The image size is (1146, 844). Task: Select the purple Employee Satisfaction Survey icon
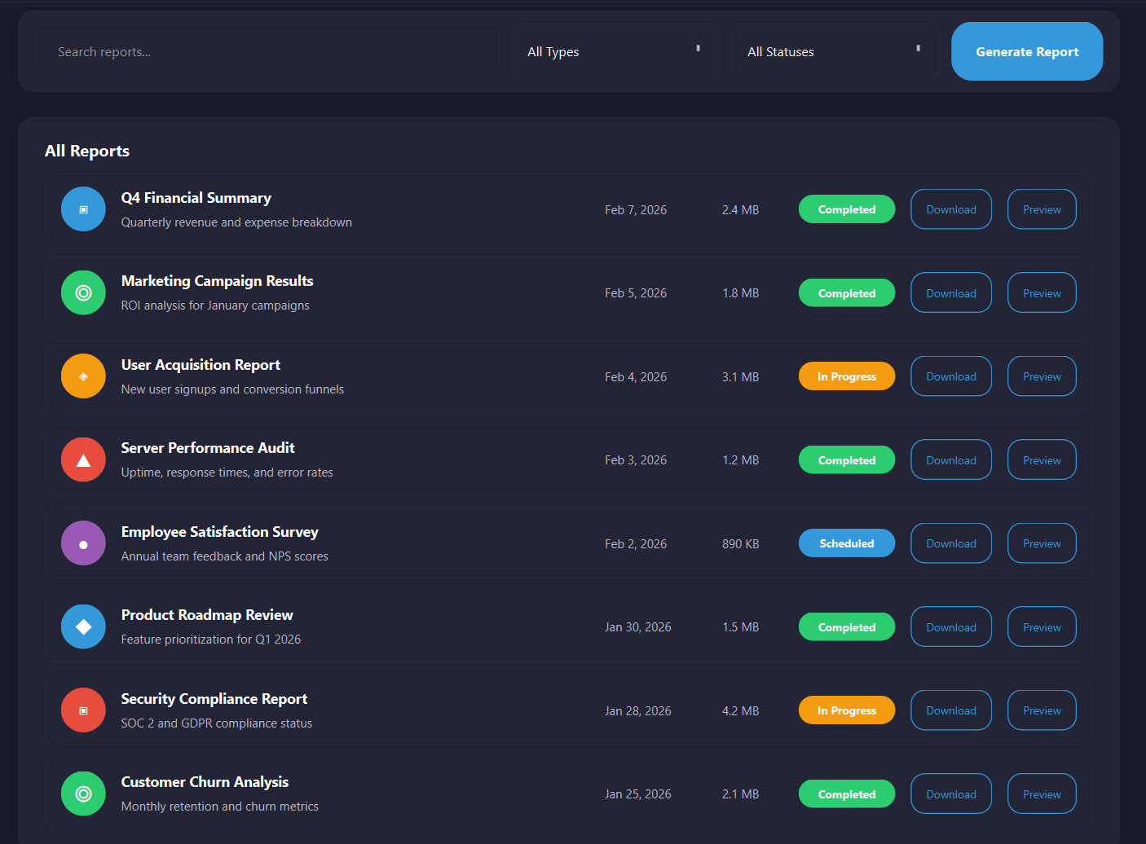pos(83,543)
